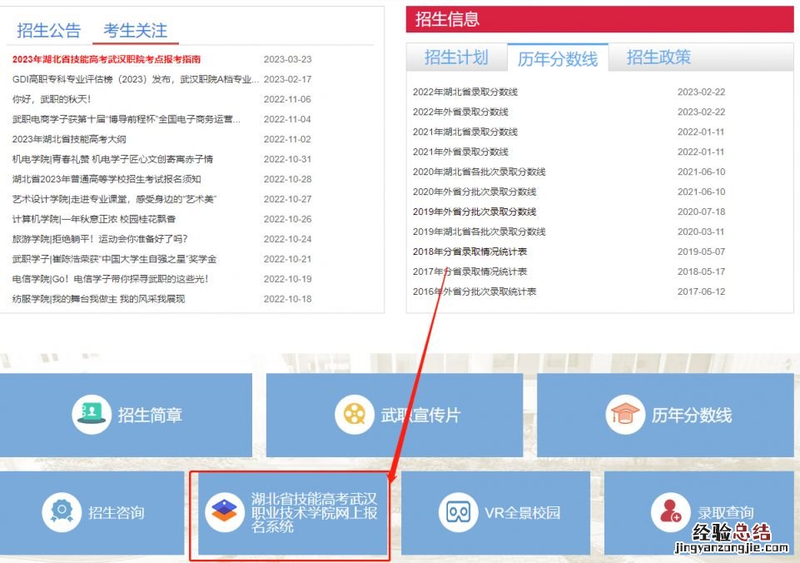The height and width of the screenshot is (563, 800).
Task: Switch to the 招生政策 tab
Action: [x=658, y=57]
